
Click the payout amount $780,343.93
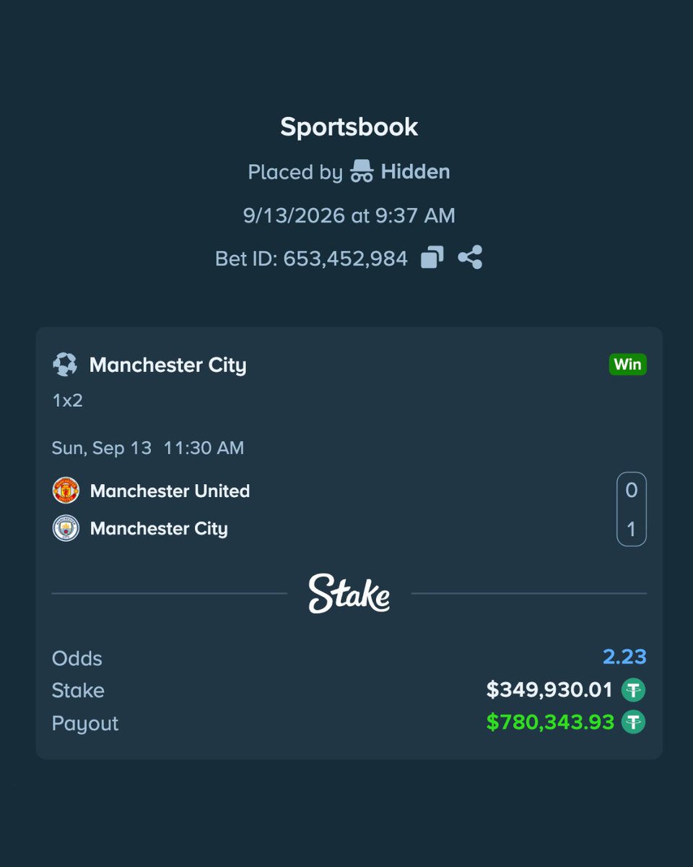coord(550,722)
